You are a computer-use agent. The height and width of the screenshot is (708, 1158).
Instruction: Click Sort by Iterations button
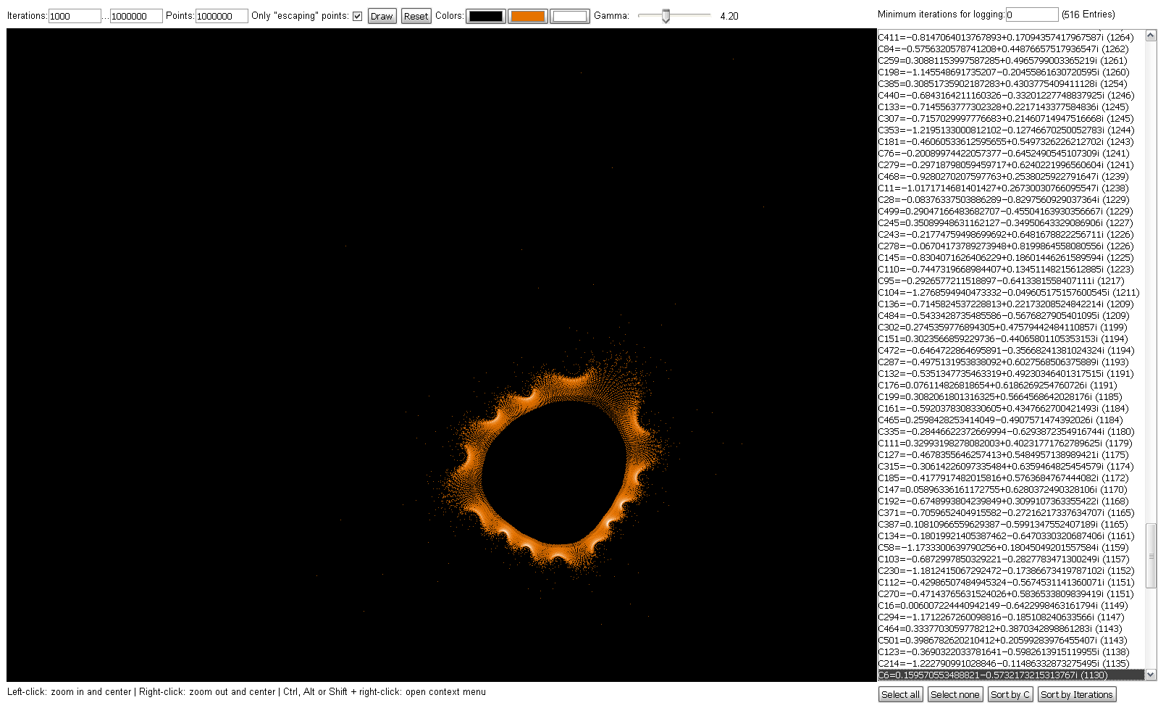click(x=1076, y=694)
